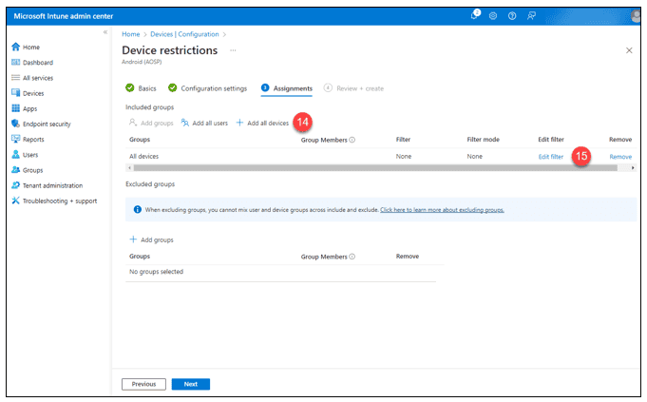Switch to the Configuration settings tab
The height and width of the screenshot is (402, 647).
pyautogui.click(x=207, y=88)
